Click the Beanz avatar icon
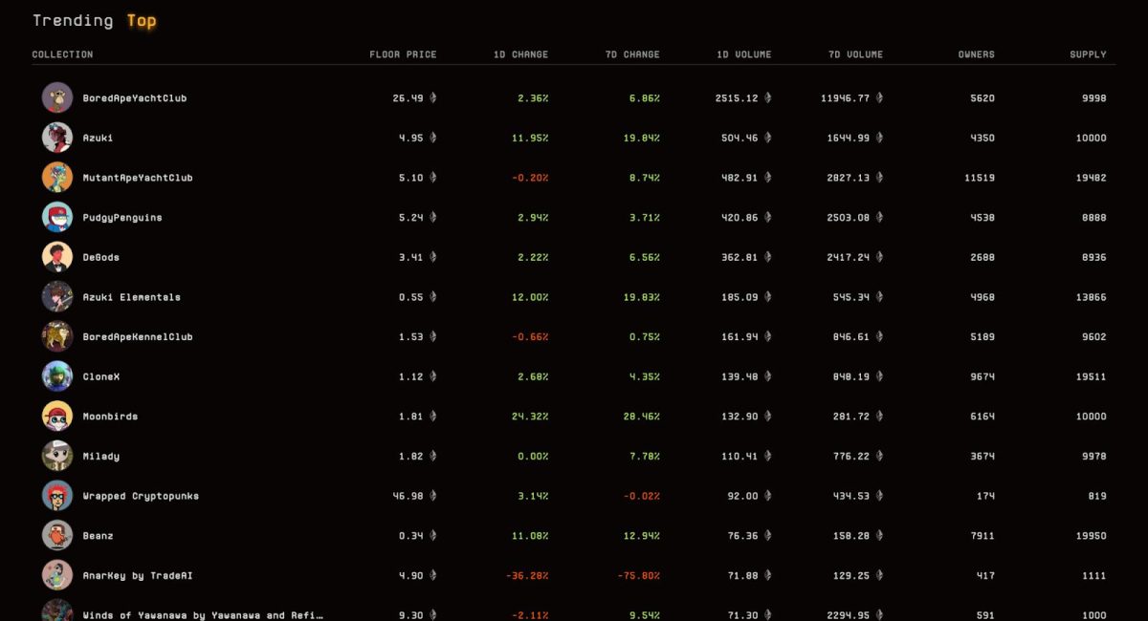The image size is (1148, 621). 57,536
